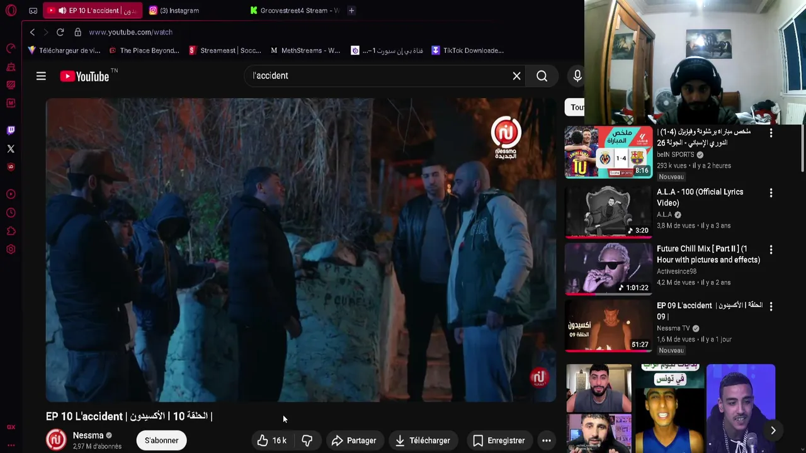Clear the search box text
806x453 pixels.
click(516, 76)
